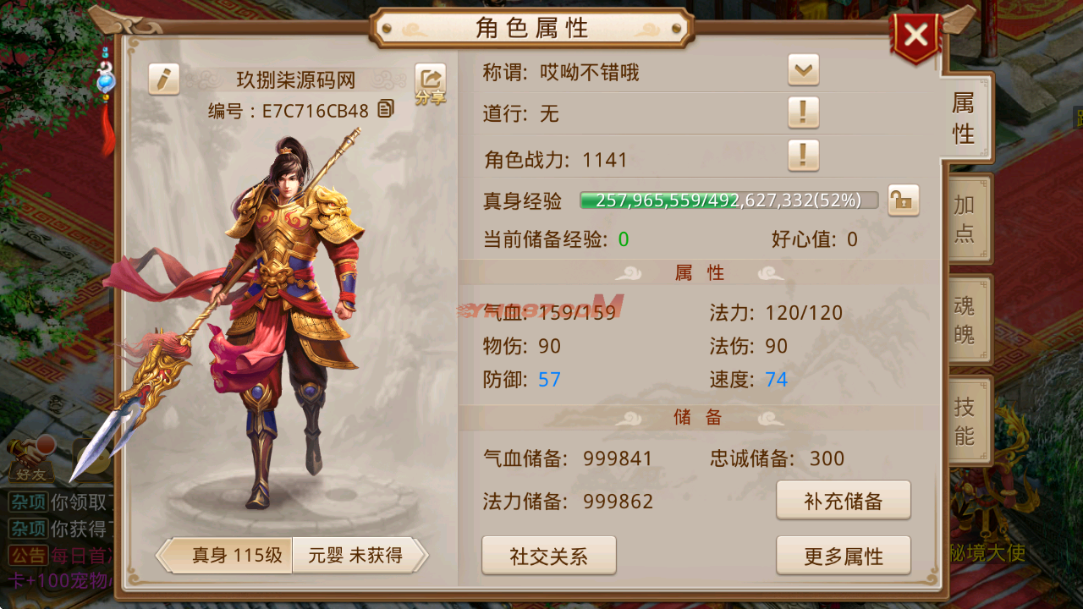Click the 补充储备 button
Image resolution: width=1083 pixels, height=609 pixels.
pos(844,501)
